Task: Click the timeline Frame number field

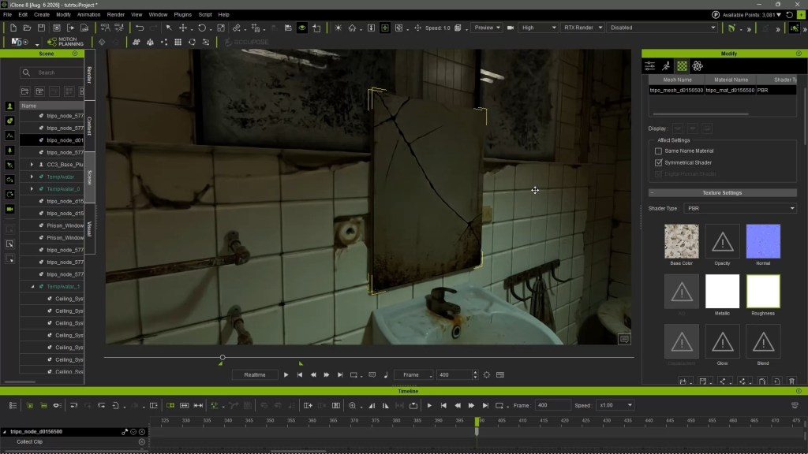Action: coord(552,405)
